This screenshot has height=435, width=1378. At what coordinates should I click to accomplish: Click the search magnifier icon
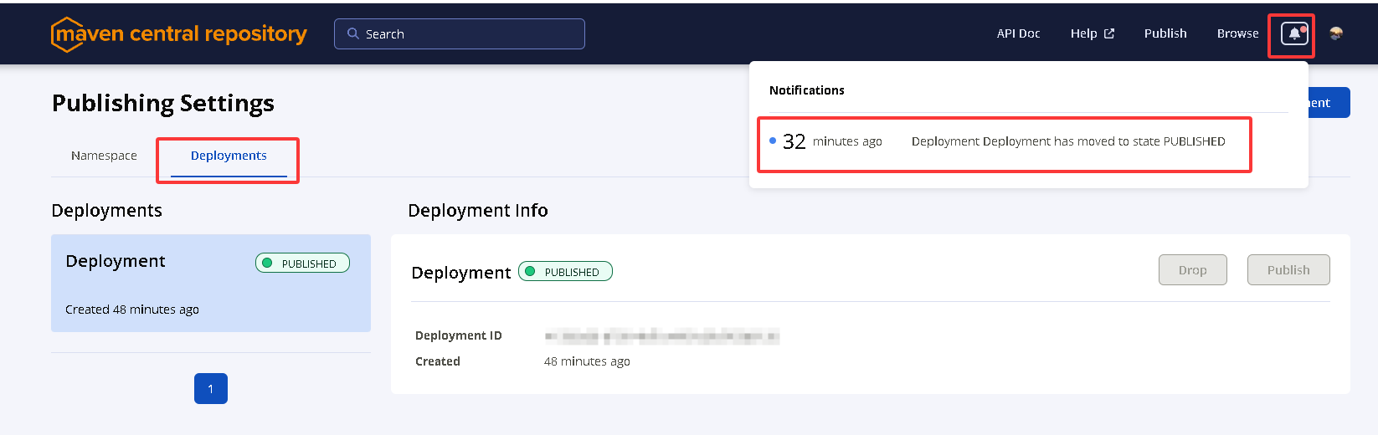click(353, 33)
